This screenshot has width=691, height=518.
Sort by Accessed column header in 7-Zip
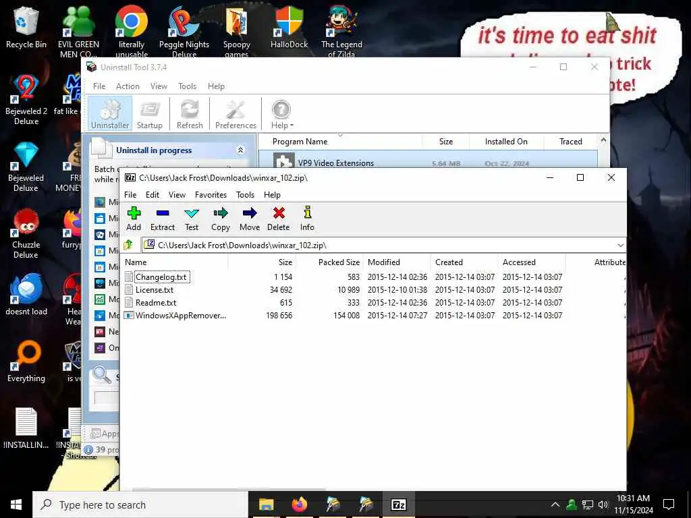532,262
